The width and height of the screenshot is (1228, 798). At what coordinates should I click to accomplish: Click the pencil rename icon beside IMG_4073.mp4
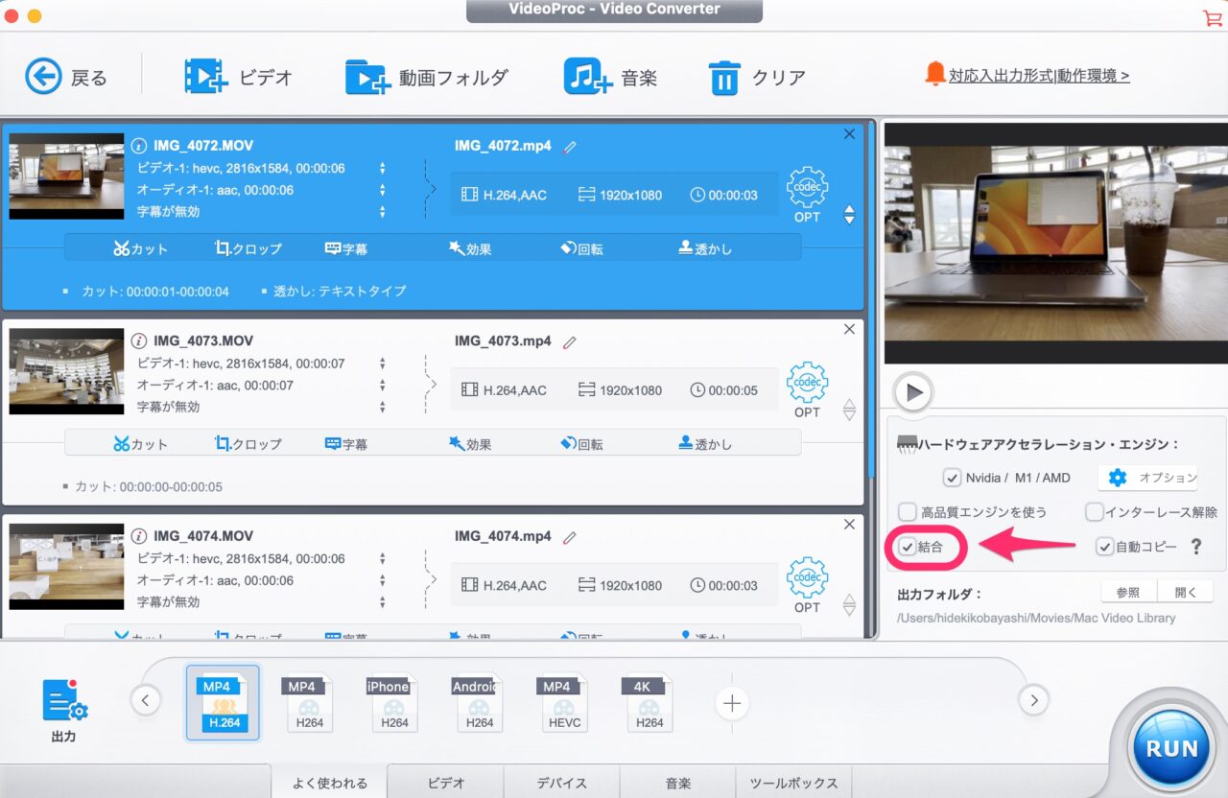[570, 341]
